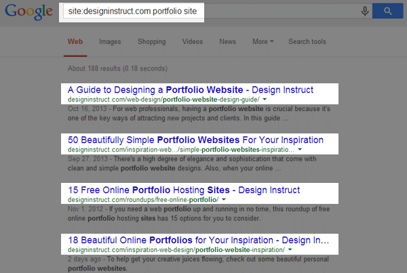Open 'A Guide to Designing a Portfolio Website' result

(x=191, y=89)
